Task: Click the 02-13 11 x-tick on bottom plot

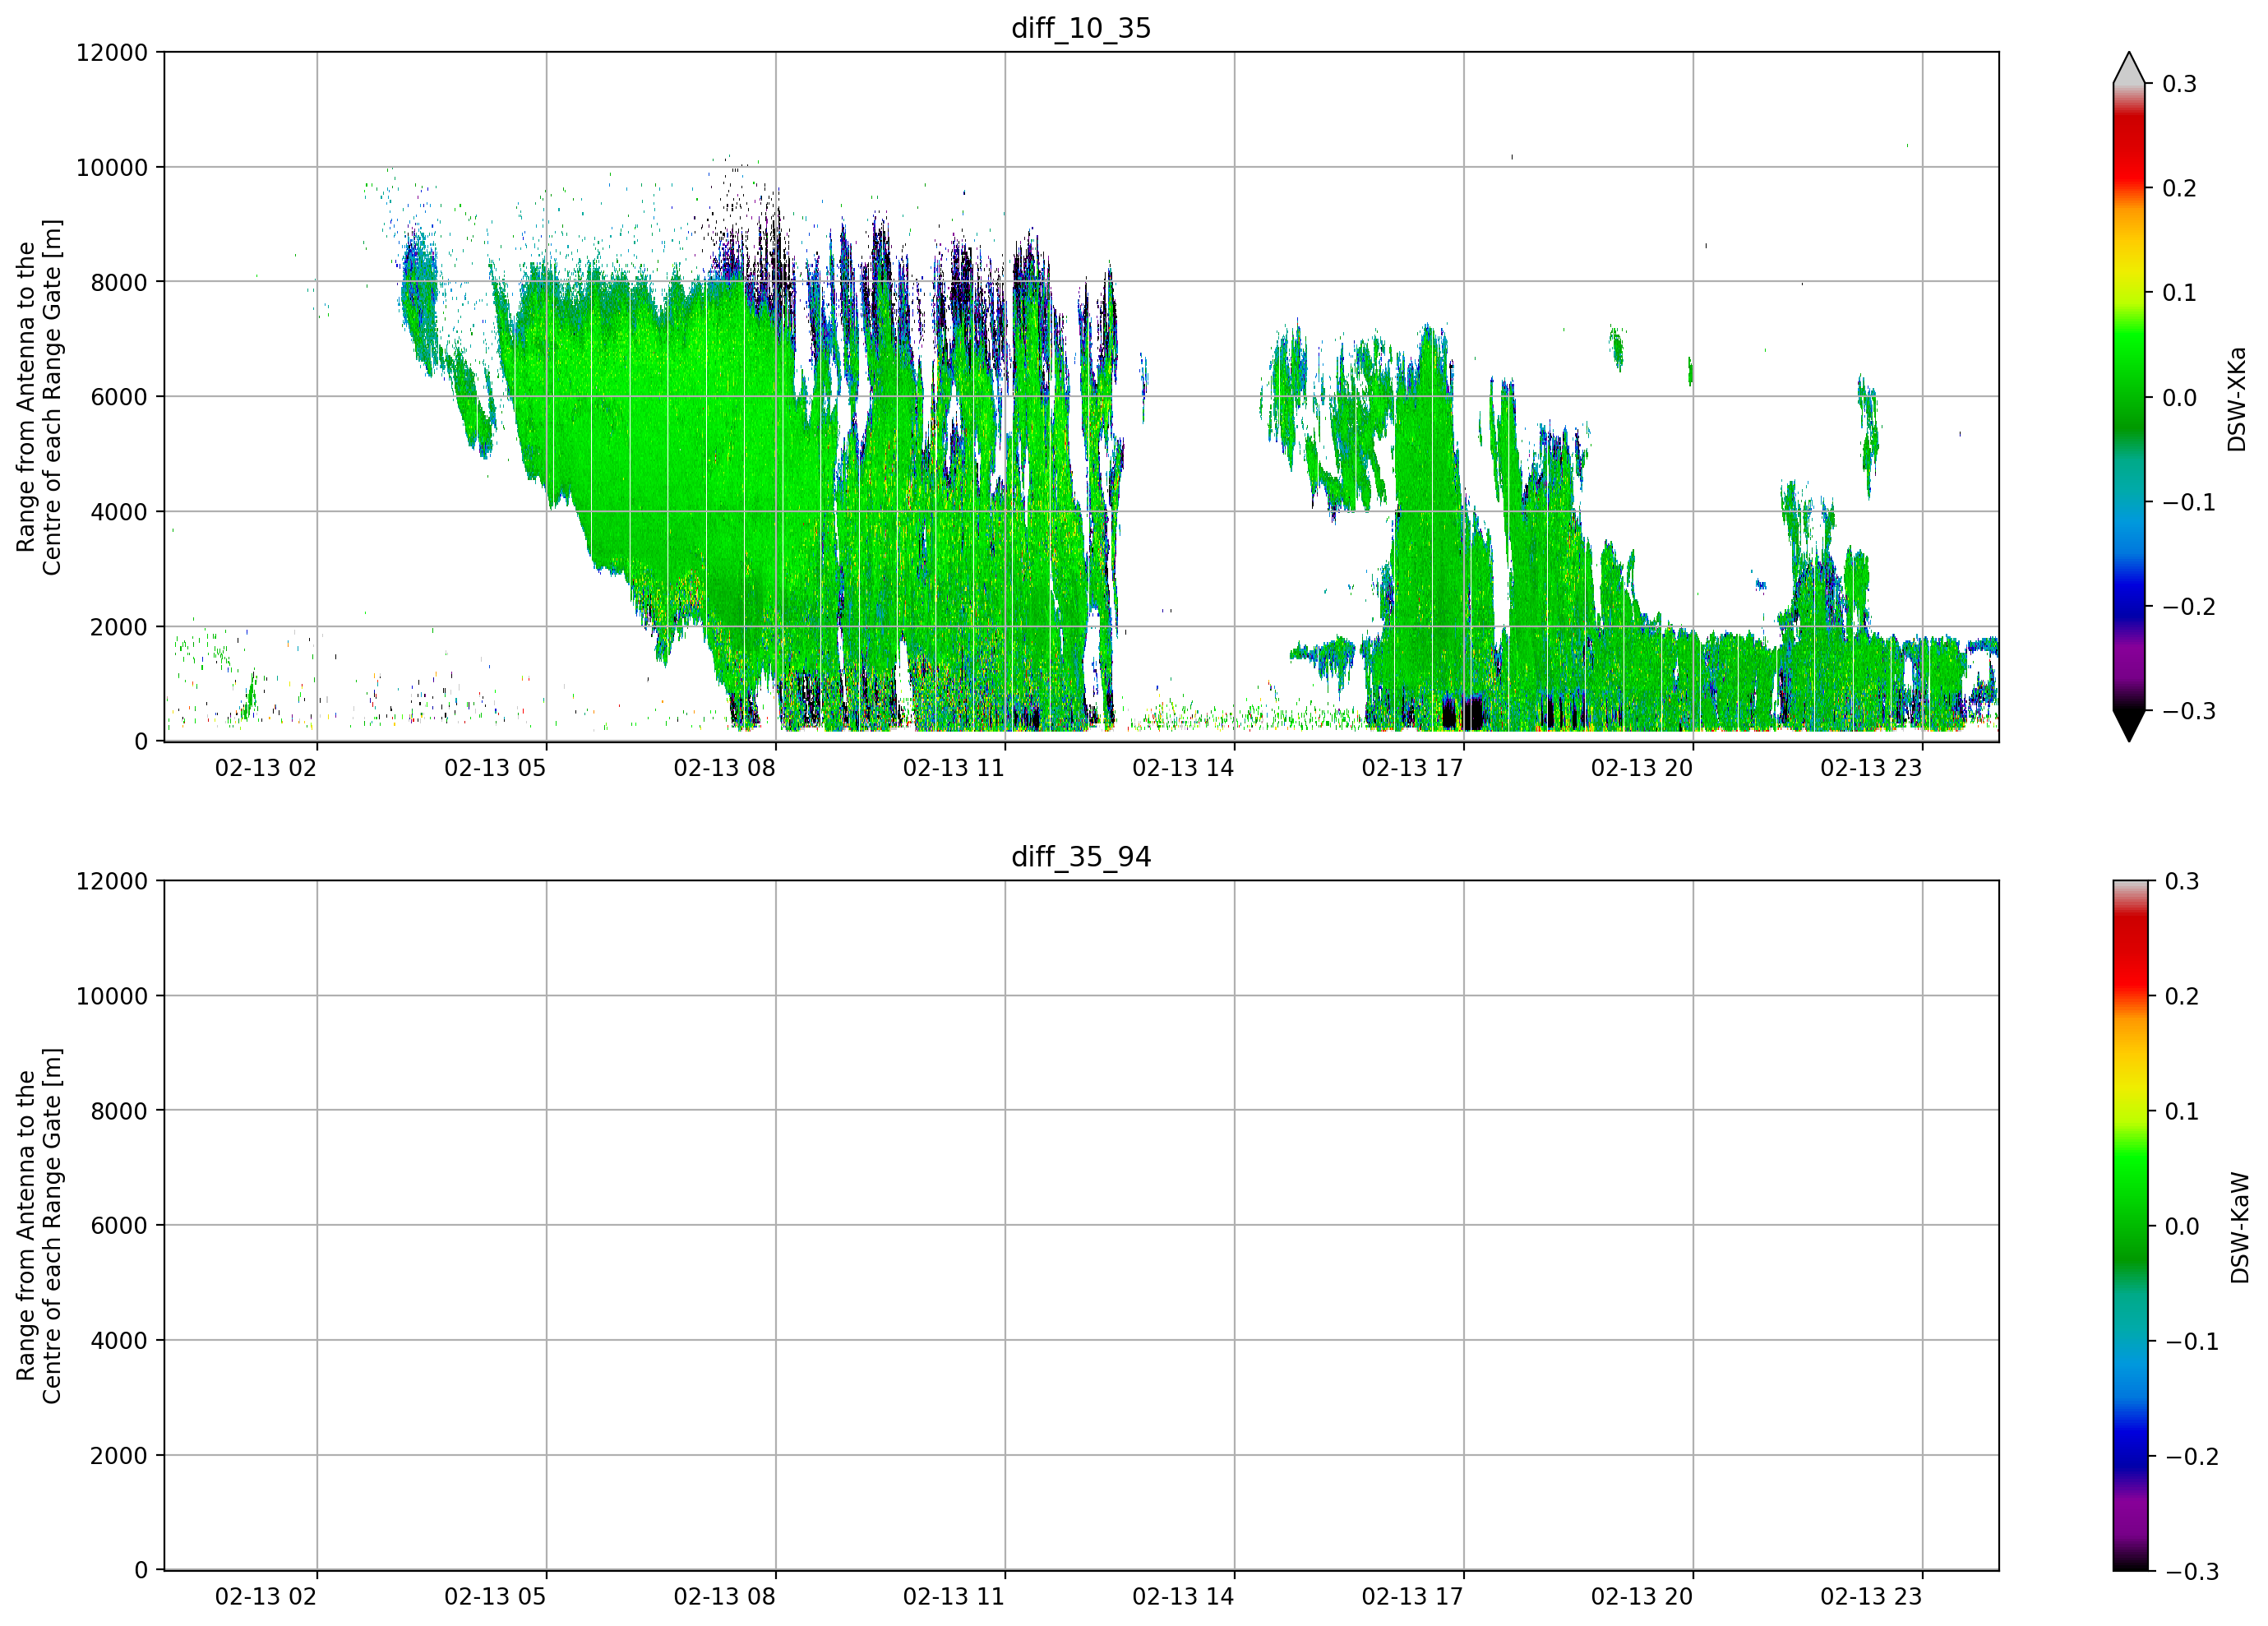Action: click(x=954, y=1597)
